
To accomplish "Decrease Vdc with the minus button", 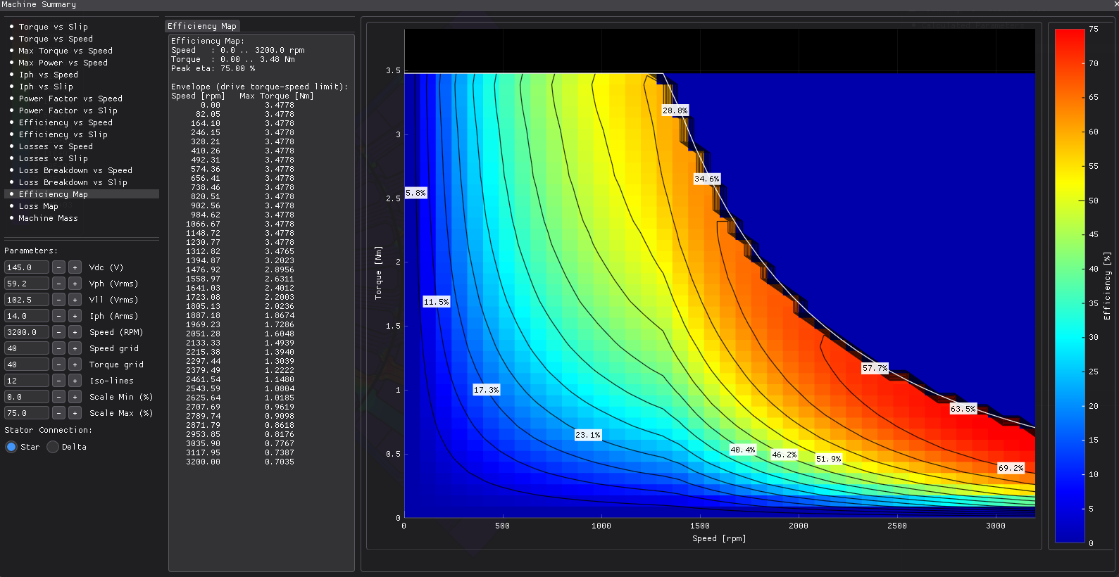I will coord(59,267).
